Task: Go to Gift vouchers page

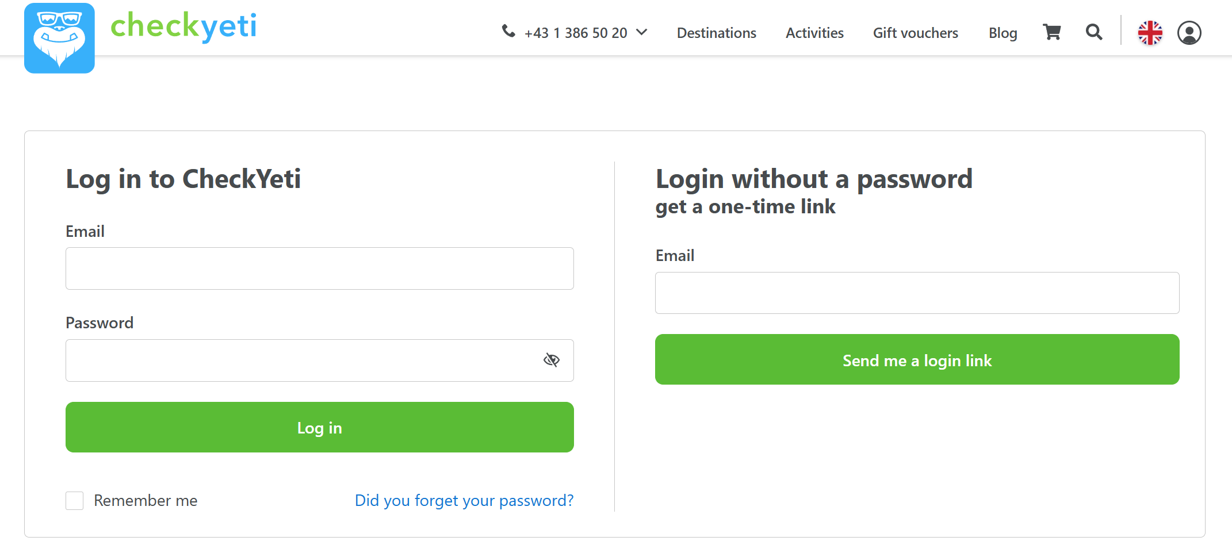Action: click(x=916, y=33)
